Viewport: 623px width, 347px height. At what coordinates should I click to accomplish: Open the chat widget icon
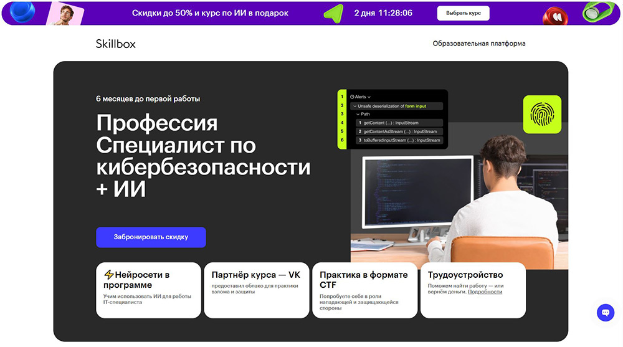coord(606,313)
